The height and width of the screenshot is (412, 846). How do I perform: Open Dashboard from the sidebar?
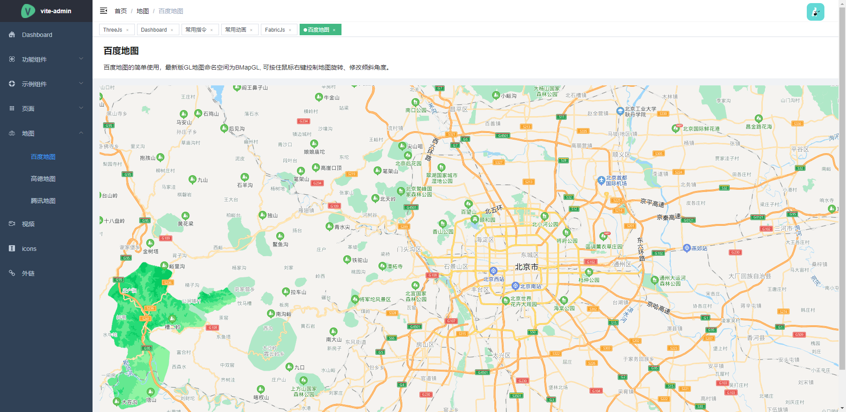click(46, 35)
